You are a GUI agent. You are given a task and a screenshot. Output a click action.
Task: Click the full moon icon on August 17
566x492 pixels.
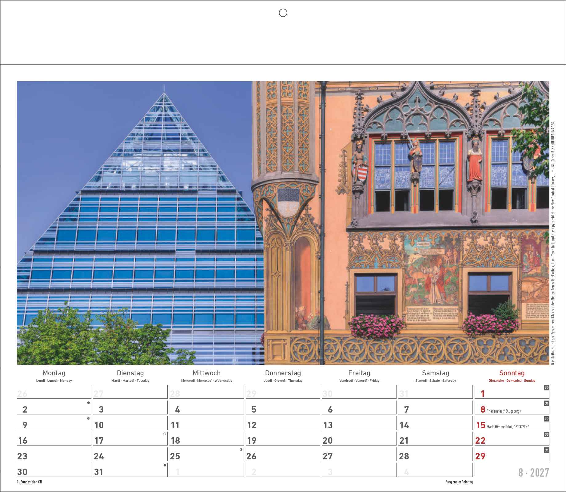165,434
